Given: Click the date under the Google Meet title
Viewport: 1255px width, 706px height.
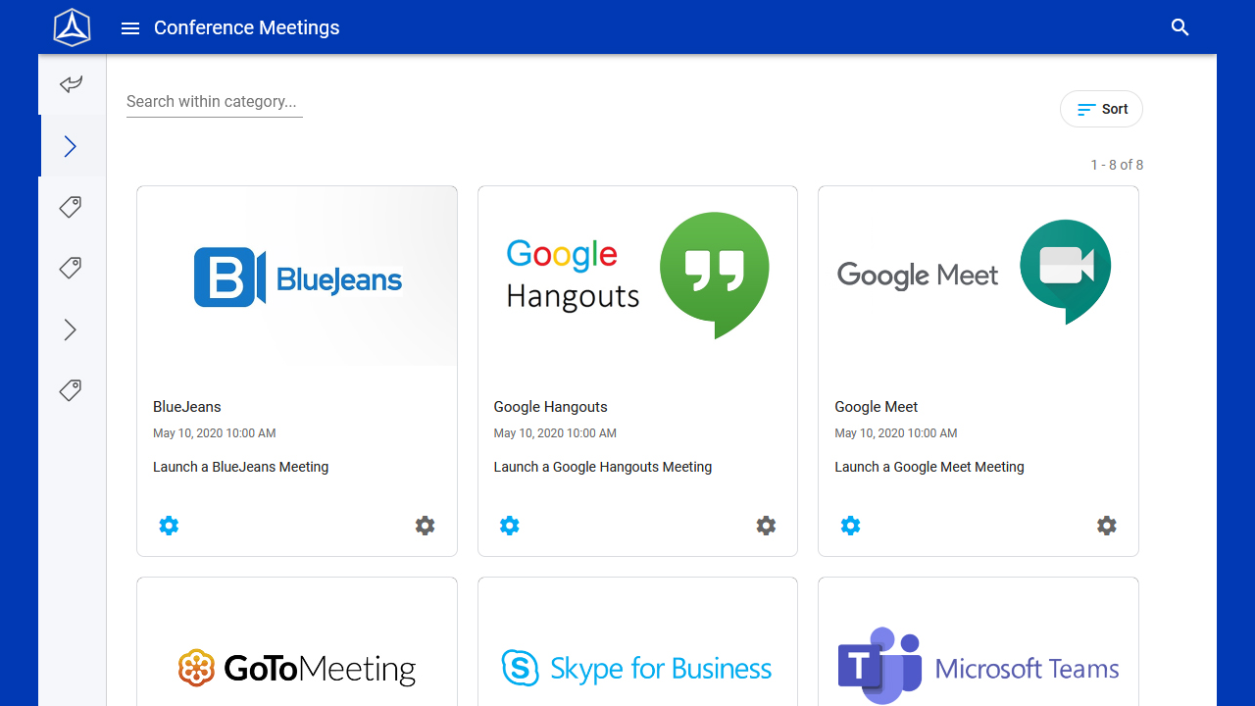Looking at the screenshot, I should tap(896, 433).
